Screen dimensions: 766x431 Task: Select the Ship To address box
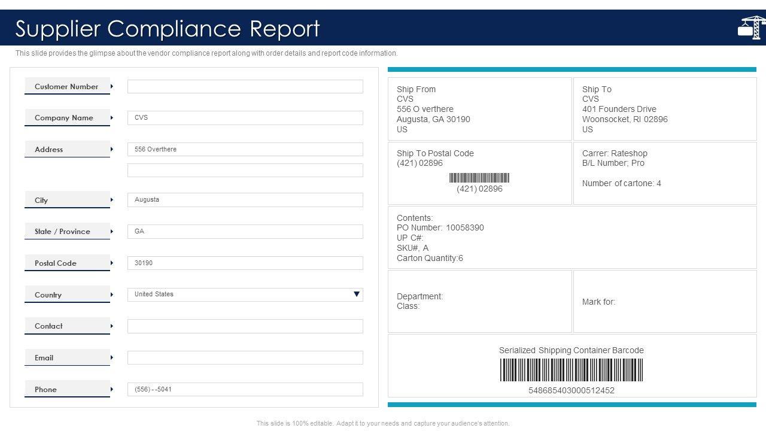[x=664, y=109]
